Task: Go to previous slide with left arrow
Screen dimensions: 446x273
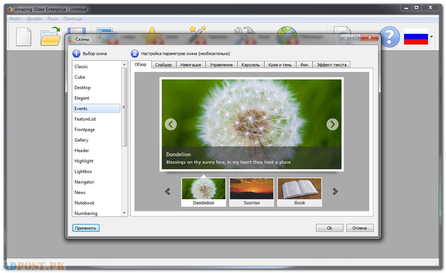Action: (171, 124)
